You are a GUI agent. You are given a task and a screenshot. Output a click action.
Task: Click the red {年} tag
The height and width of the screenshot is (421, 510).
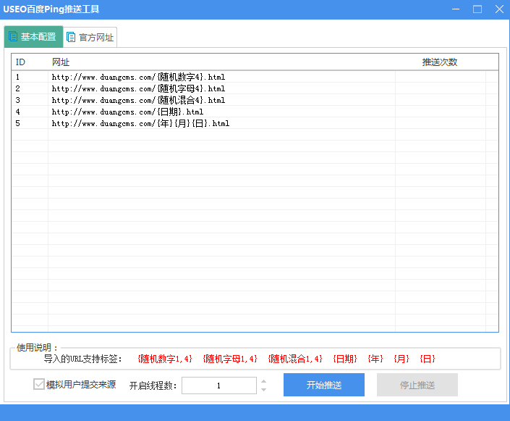375,359
